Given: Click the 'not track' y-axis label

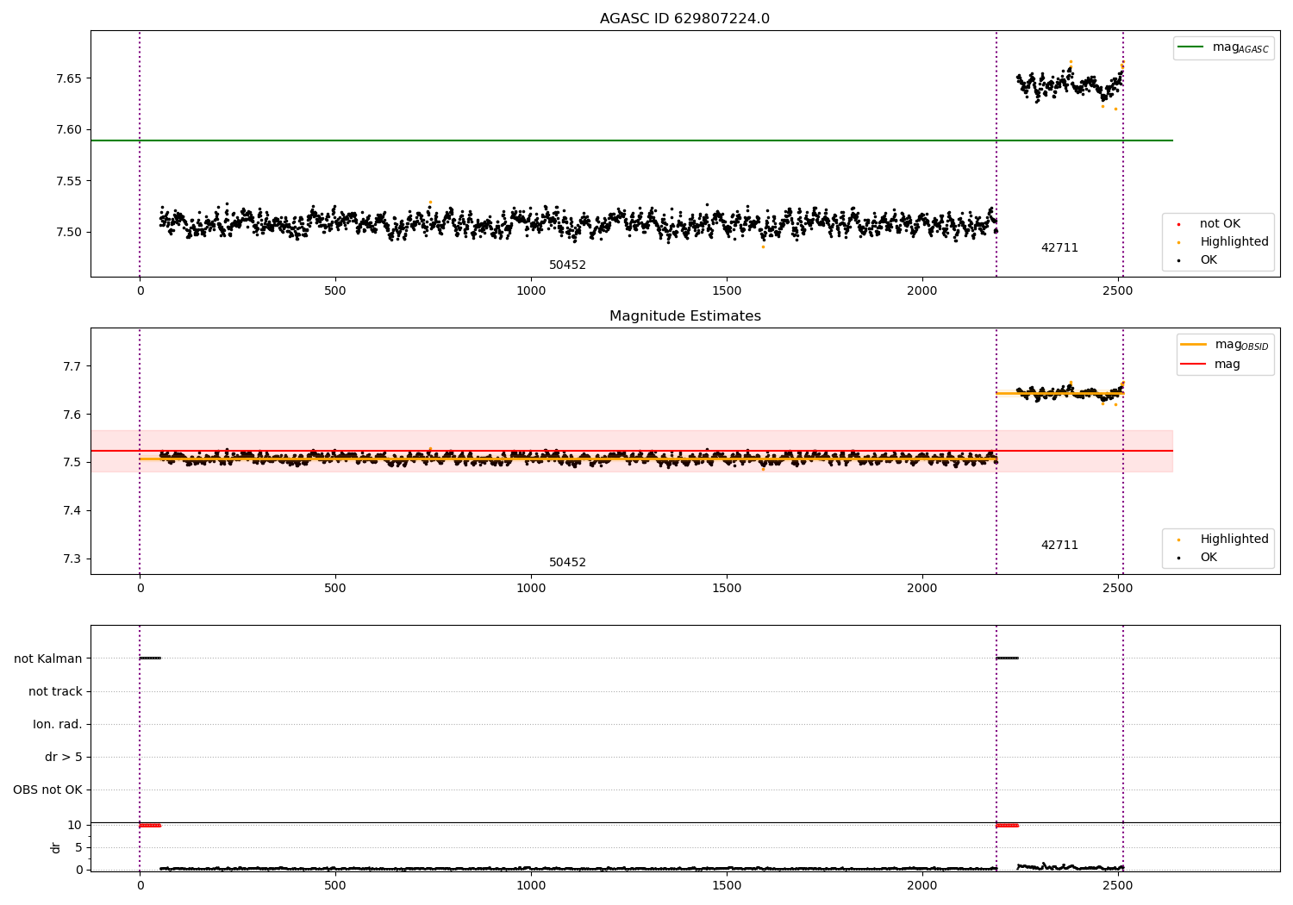Looking at the screenshot, I should [55, 691].
